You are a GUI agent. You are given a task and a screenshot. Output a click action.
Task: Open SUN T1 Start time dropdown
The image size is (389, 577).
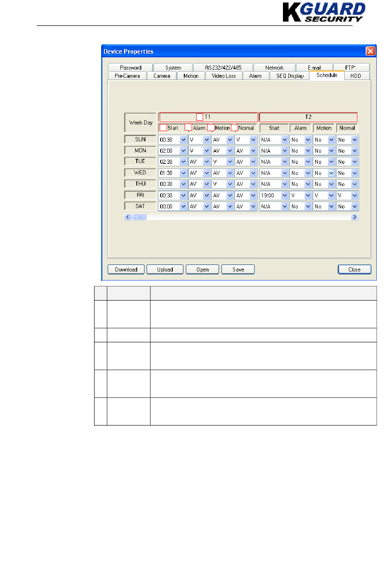(183, 140)
